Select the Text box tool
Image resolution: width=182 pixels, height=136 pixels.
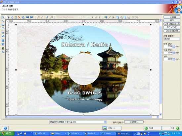(x=3, y=33)
